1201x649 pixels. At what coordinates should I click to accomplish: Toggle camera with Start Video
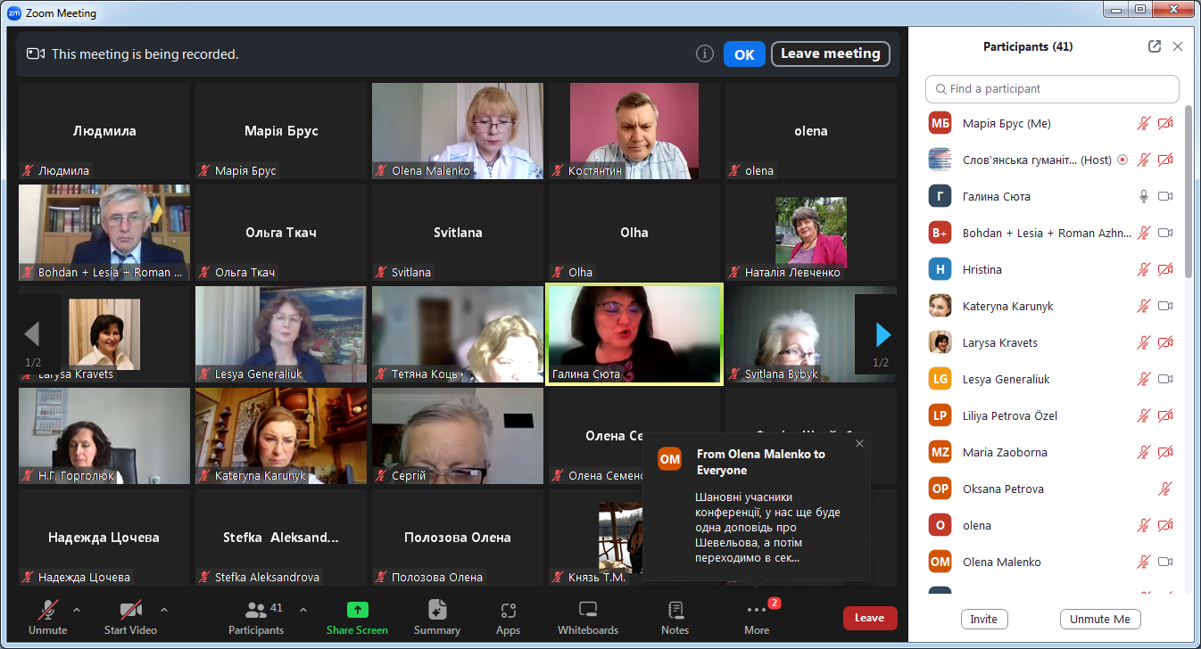[130, 618]
